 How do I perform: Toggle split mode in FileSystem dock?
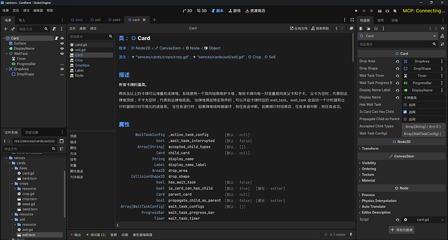(62, 141)
